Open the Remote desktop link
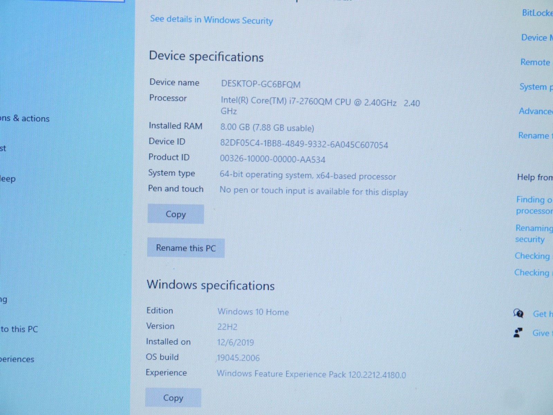Image resolution: width=553 pixels, height=415 pixels. coord(535,62)
